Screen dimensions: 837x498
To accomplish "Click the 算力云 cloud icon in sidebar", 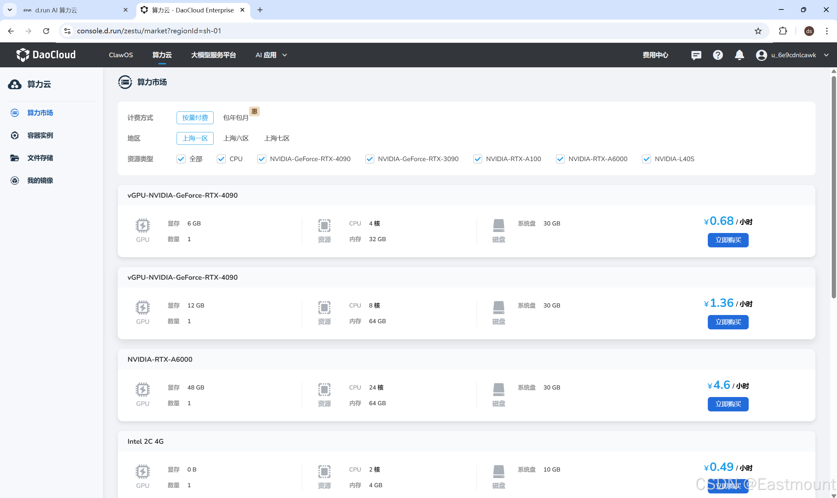I will (15, 84).
